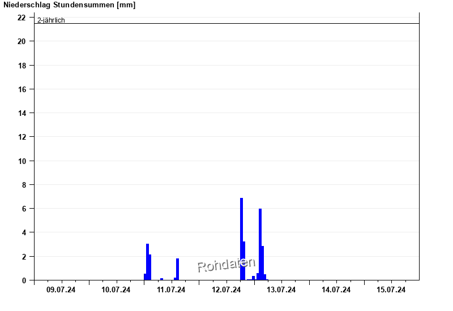Click the y-axis value 6
The width and height of the screenshot is (453, 311).
pos(24,209)
